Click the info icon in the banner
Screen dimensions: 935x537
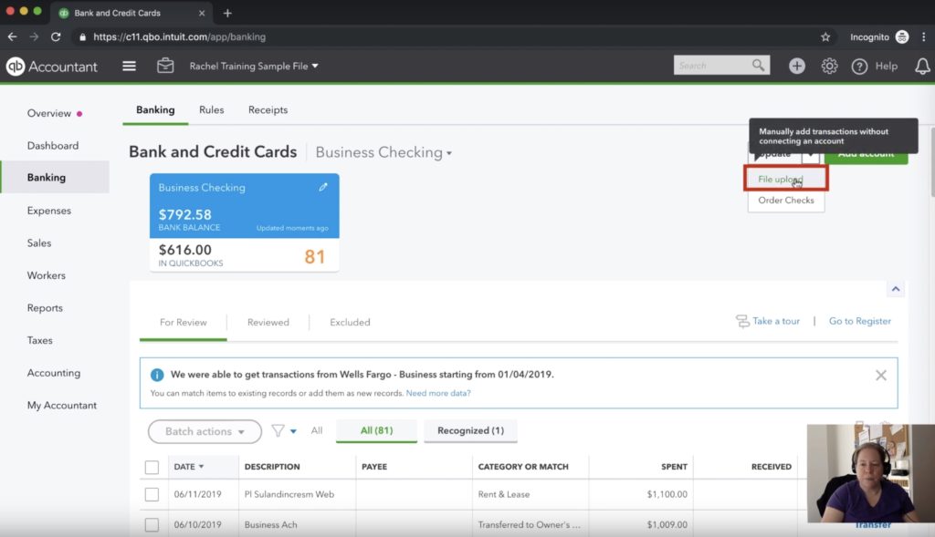(157, 375)
